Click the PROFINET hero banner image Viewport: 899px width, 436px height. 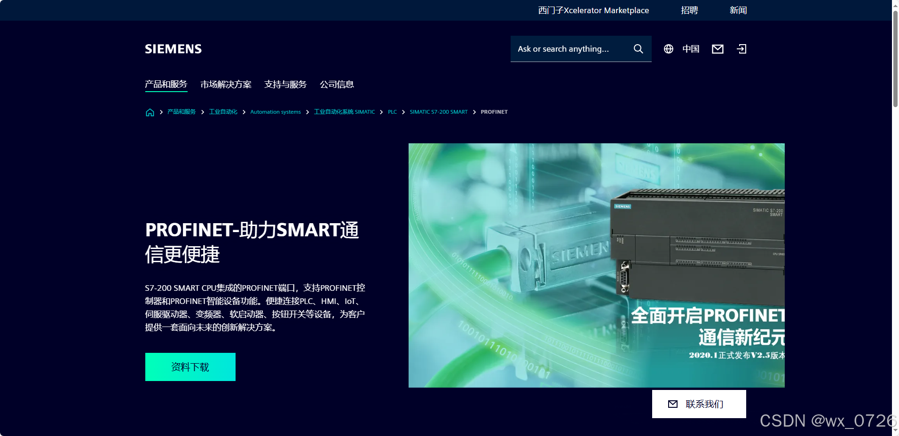pyautogui.click(x=596, y=265)
